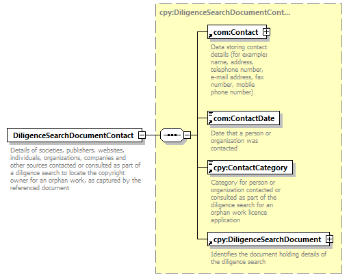Click reference arrow icon on com:Contact
The width and height of the screenshot is (349, 277).
(210, 36)
